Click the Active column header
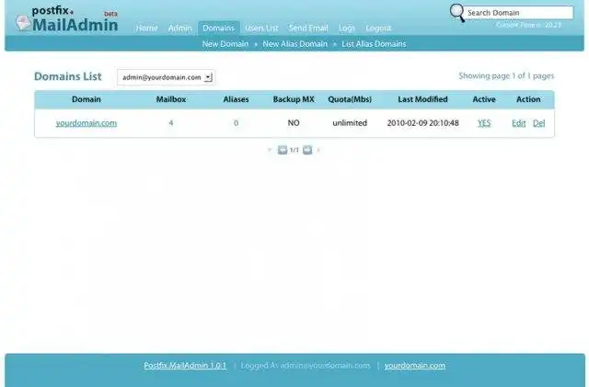 click(x=484, y=99)
